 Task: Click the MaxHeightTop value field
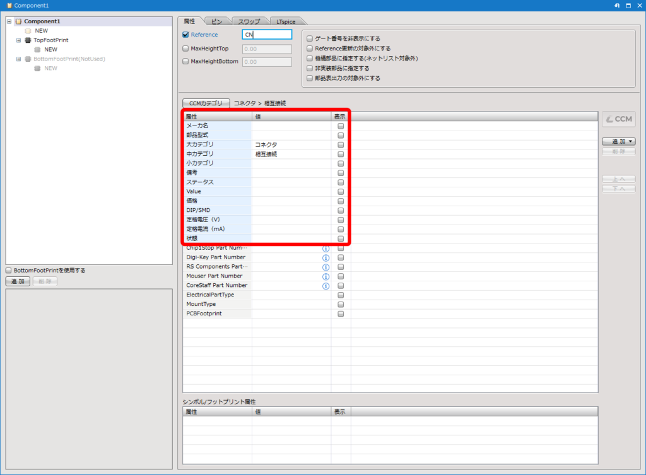coord(267,49)
